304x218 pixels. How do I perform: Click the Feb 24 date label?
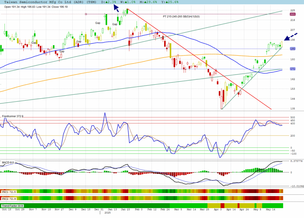click(165, 209)
